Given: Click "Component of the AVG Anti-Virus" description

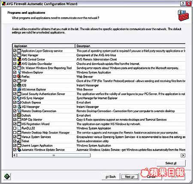Looking at the screenshot, I should [96, 55].
